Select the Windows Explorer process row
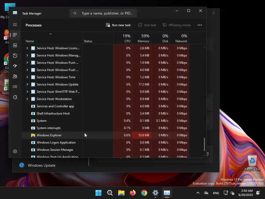Viewport: 265px width, 199px height. point(106,135)
